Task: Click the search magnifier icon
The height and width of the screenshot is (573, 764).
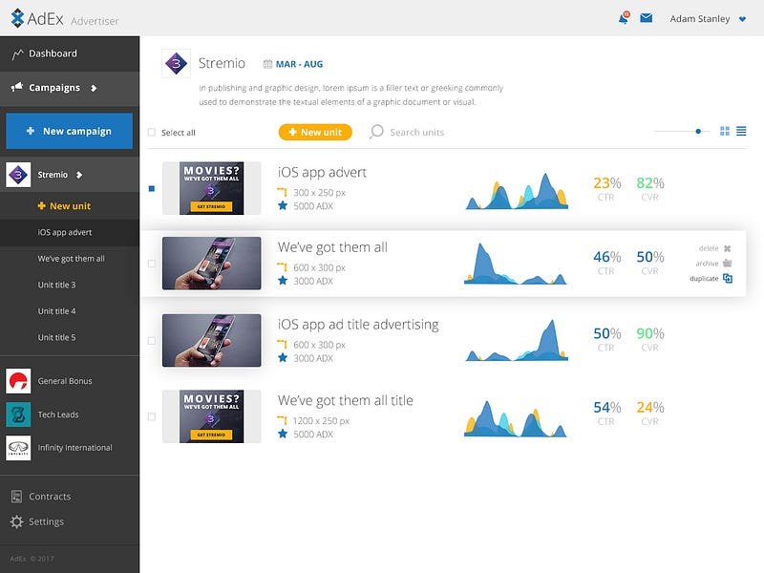Action: (376, 132)
